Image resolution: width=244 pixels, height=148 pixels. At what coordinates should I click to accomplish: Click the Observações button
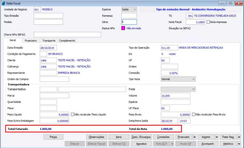pos(97,137)
